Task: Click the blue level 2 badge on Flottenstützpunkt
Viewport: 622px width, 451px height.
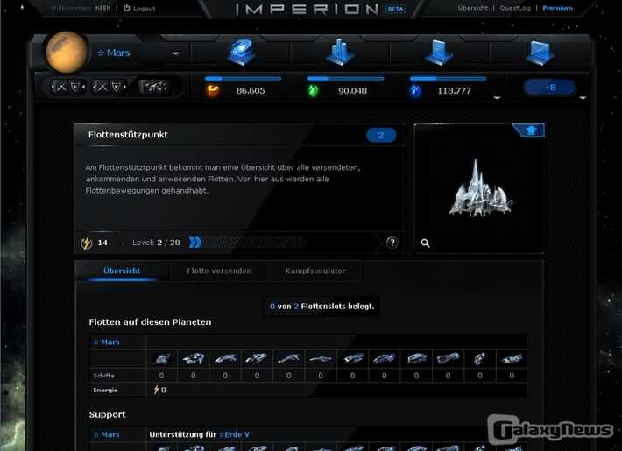Action: coord(381,135)
